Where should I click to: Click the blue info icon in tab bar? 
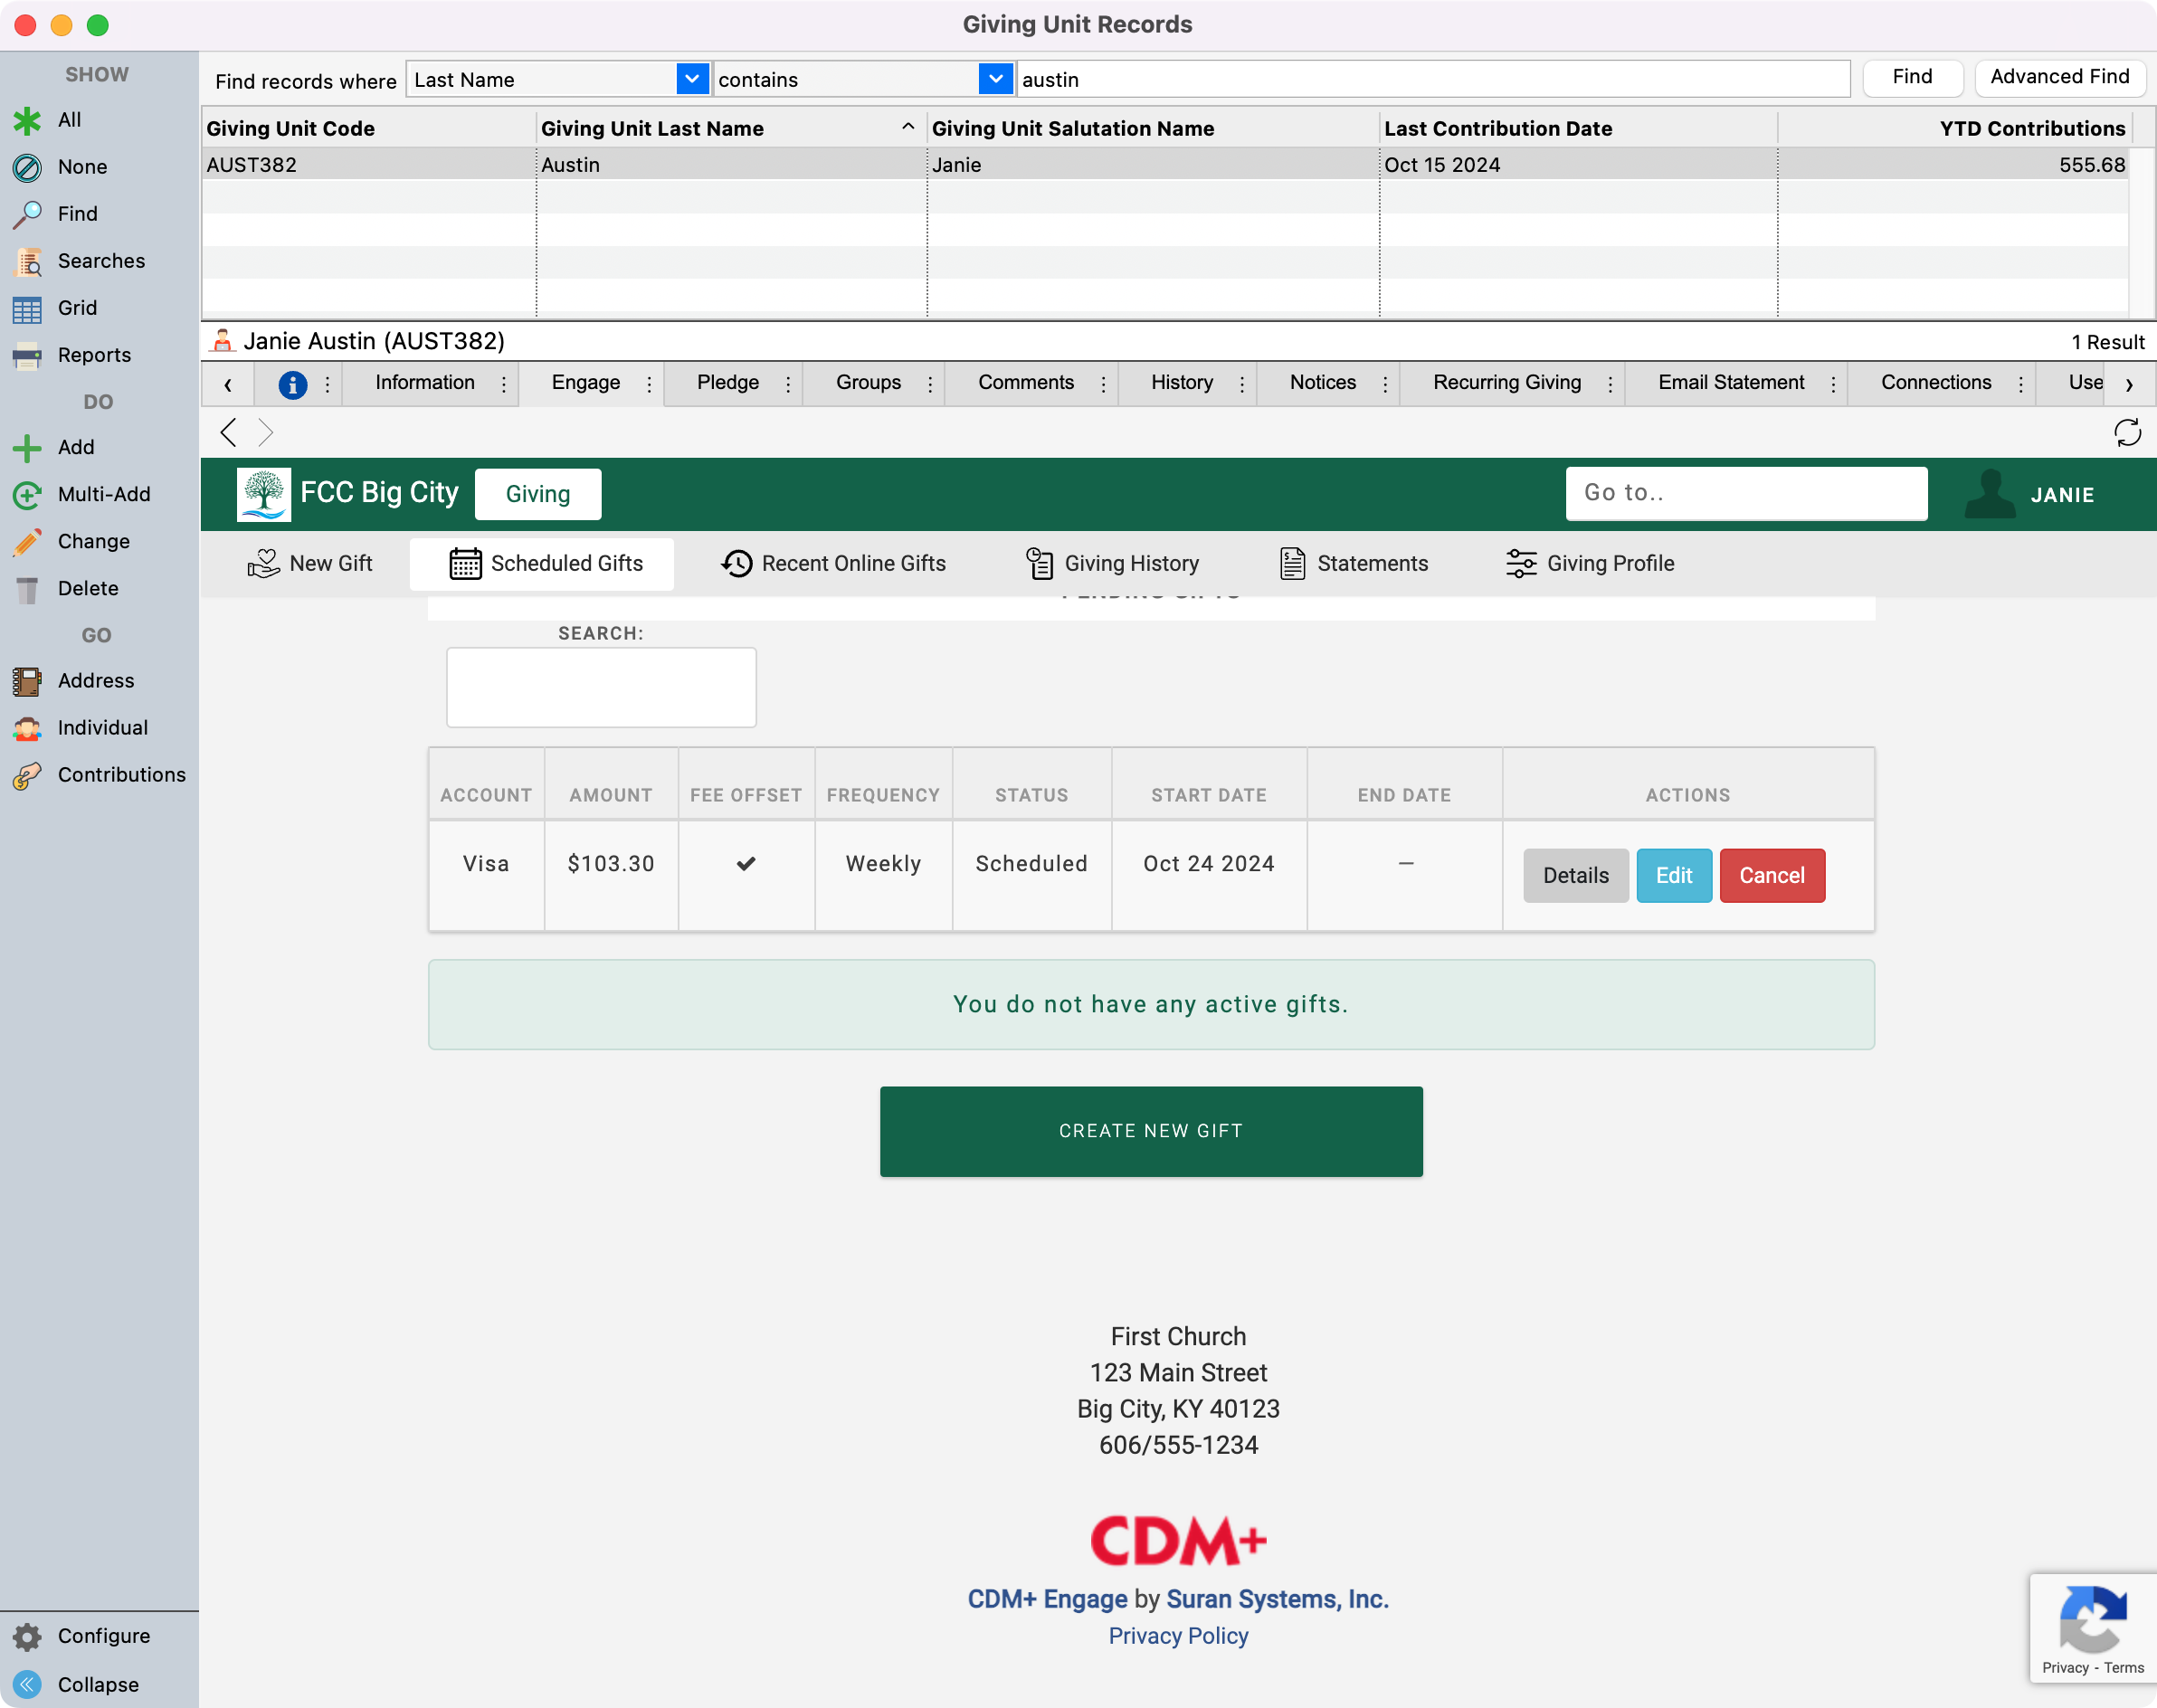[x=292, y=384]
